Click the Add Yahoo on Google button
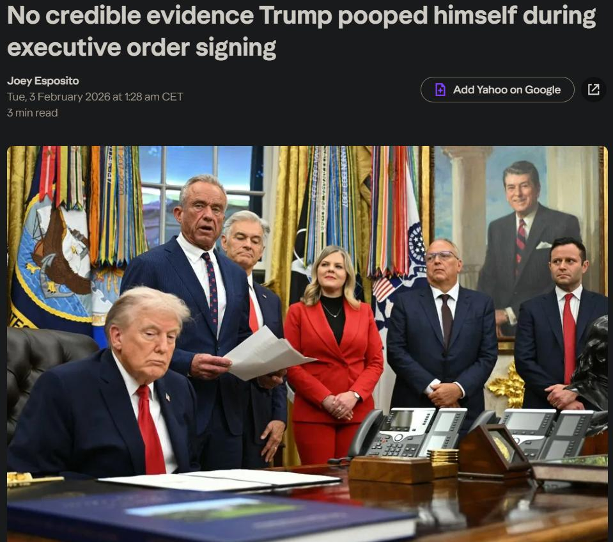Screen dimensions: 613x542 tap(497, 90)
